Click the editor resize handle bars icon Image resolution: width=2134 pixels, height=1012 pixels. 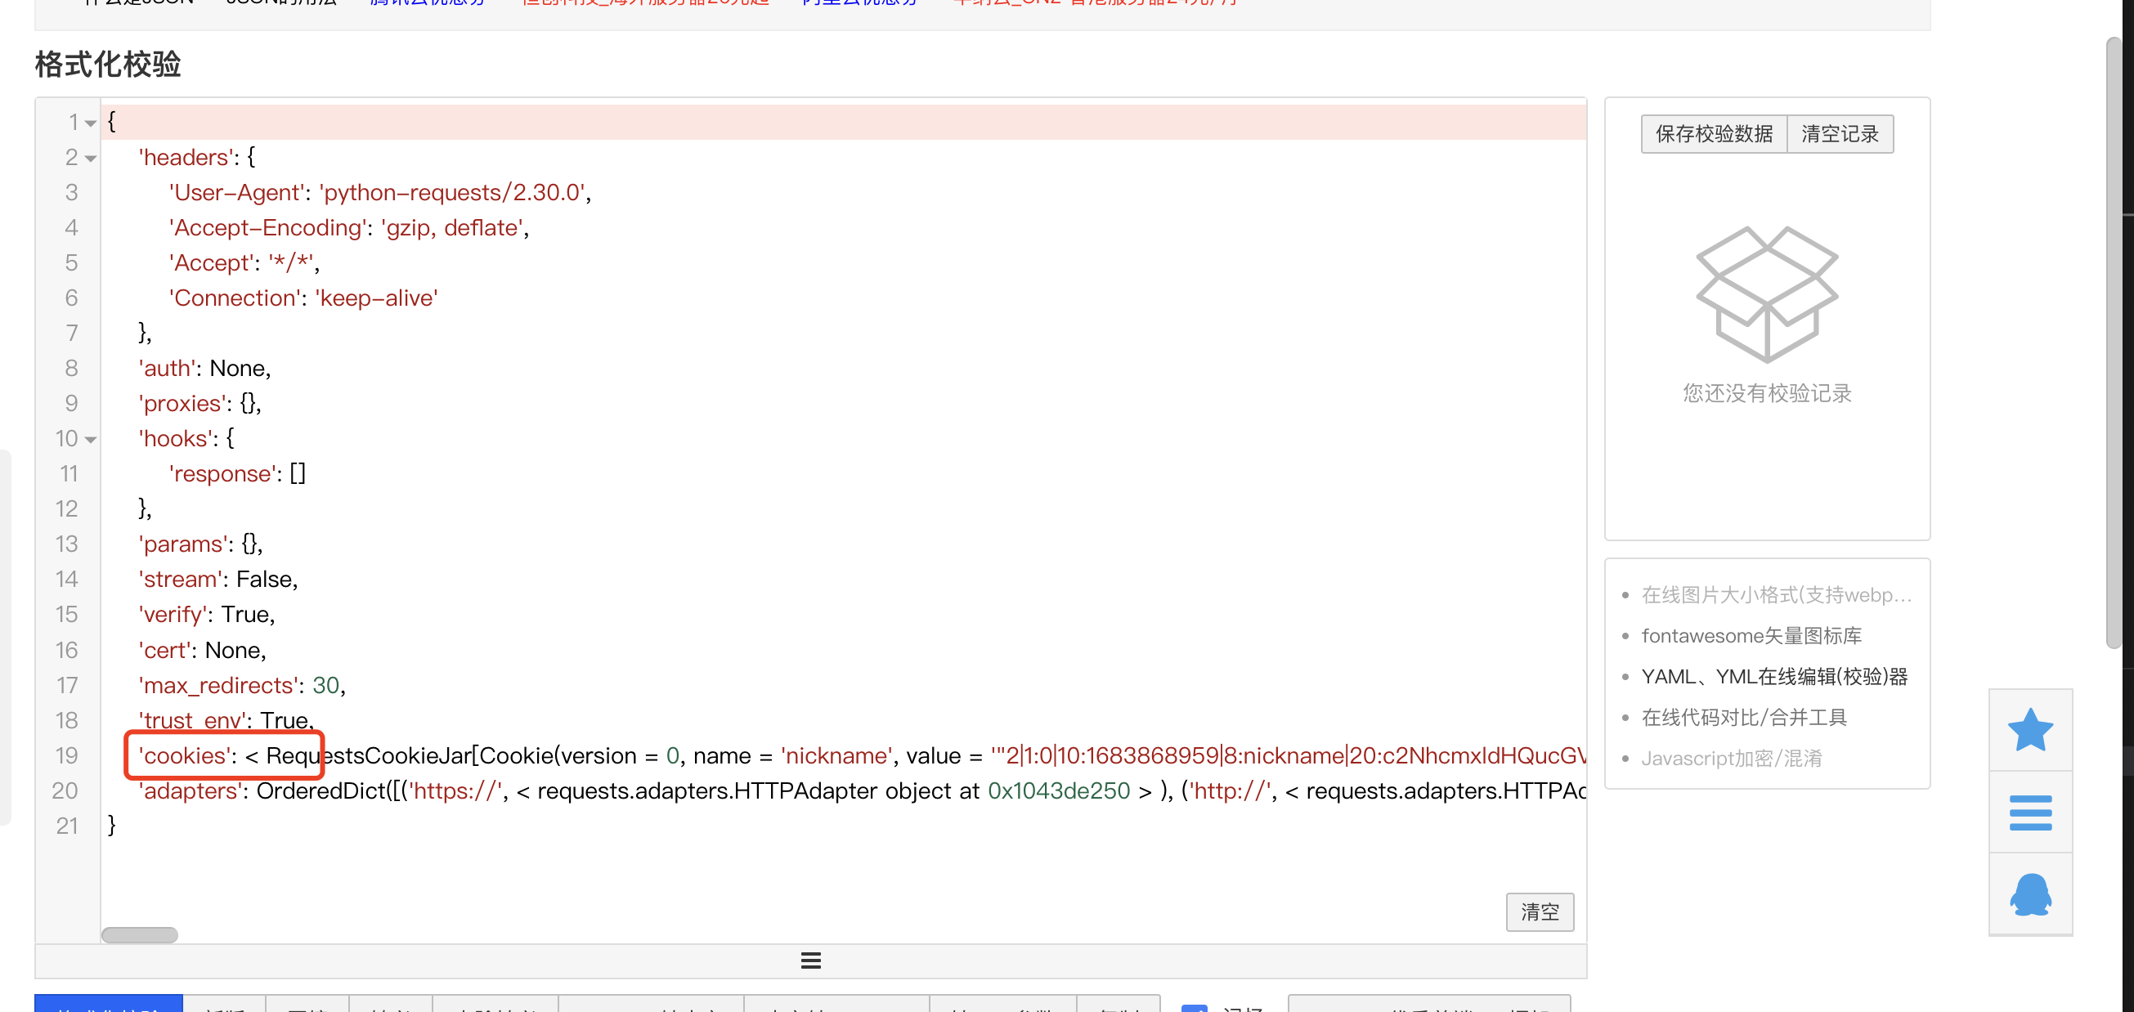point(810,960)
